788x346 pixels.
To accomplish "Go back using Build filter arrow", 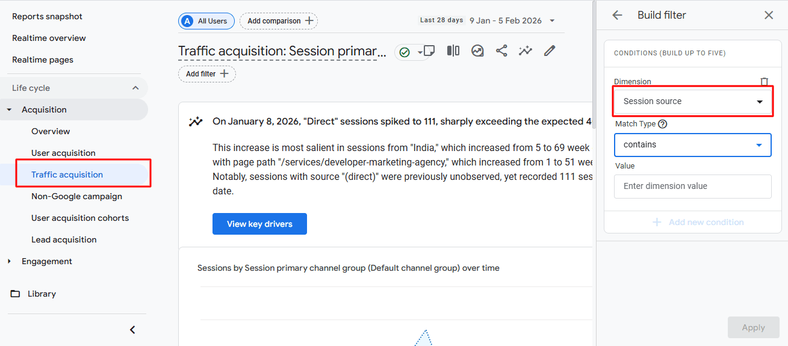I will point(617,15).
